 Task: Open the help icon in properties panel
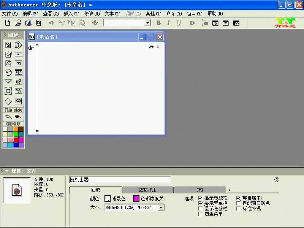[x=277, y=179]
